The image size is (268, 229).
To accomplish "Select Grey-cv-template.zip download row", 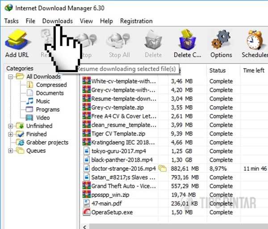I will (x=174, y=107).
